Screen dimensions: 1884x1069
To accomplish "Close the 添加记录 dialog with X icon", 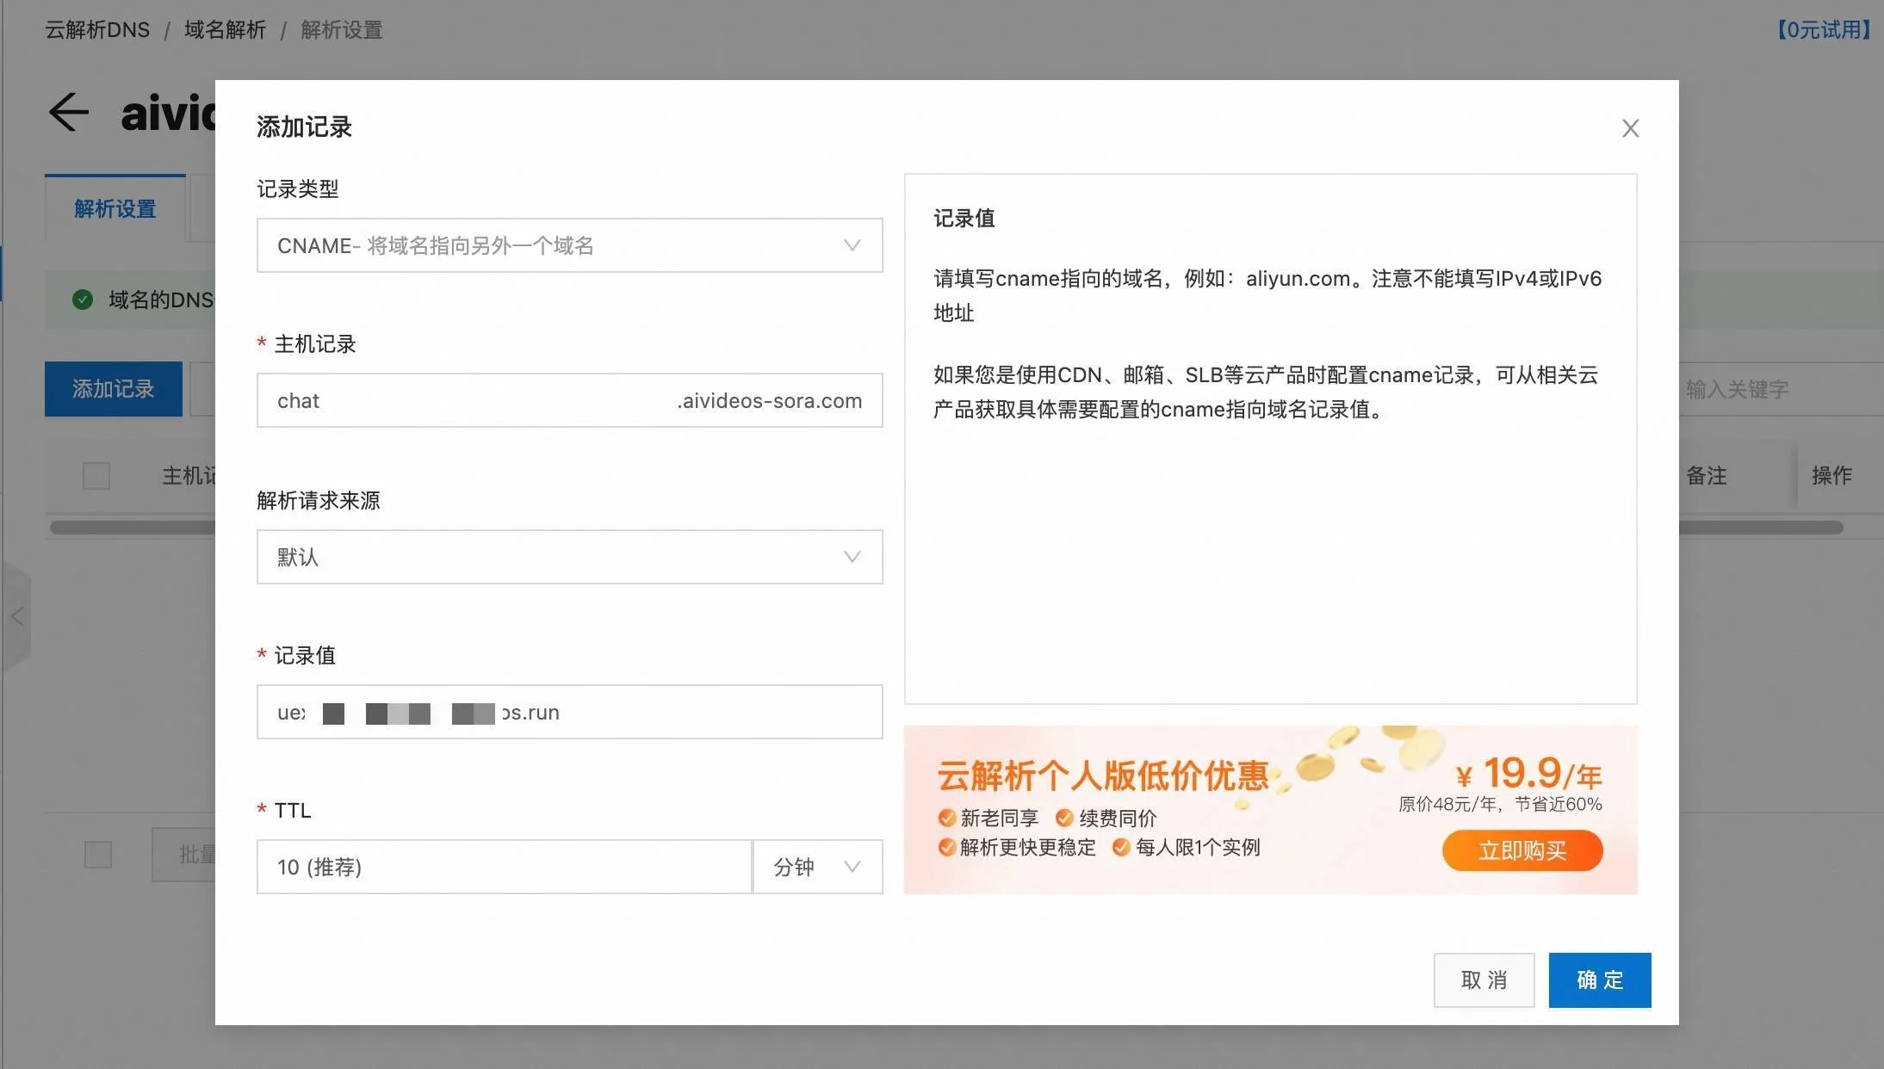I will point(1629,128).
